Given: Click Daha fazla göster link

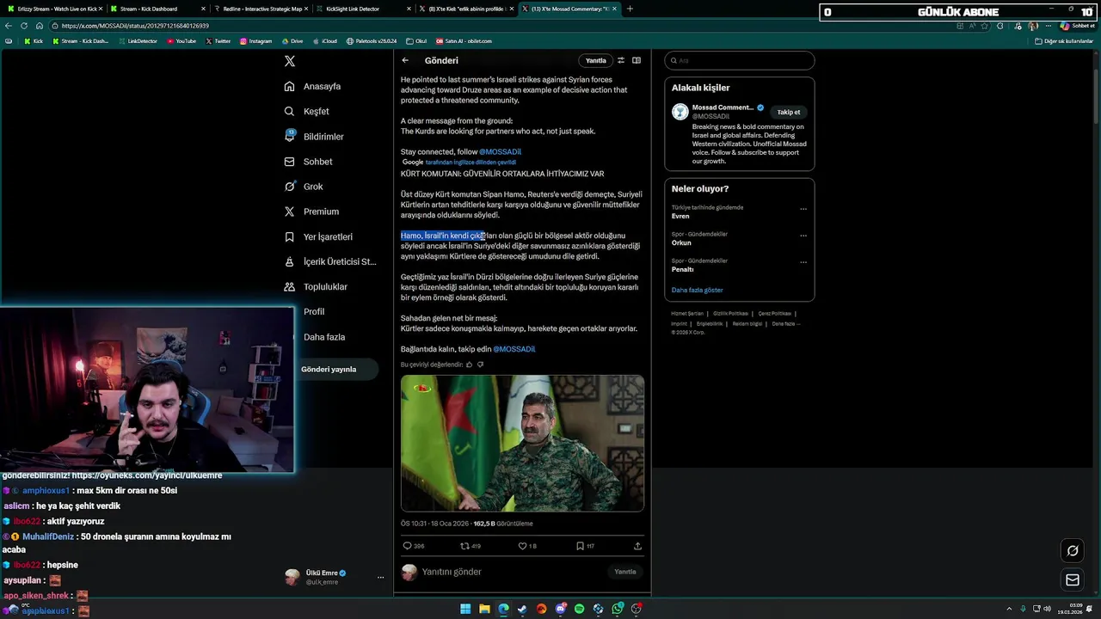Looking at the screenshot, I should [x=698, y=291].
